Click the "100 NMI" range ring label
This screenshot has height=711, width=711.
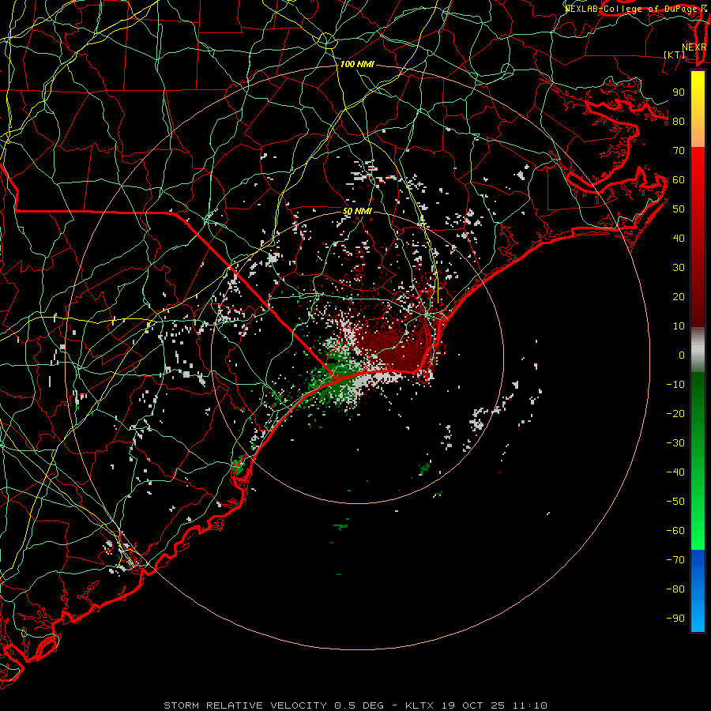pyautogui.click(x=357, y=65)
